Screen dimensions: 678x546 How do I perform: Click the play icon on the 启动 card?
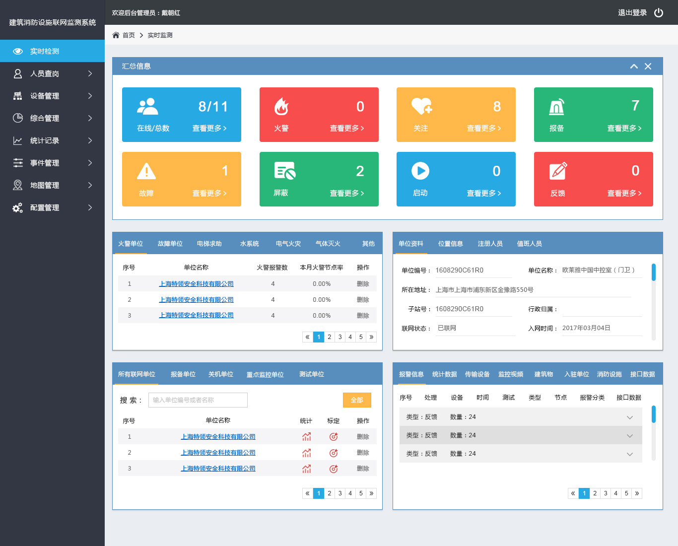pyautogui.click(x=420, y=171)
